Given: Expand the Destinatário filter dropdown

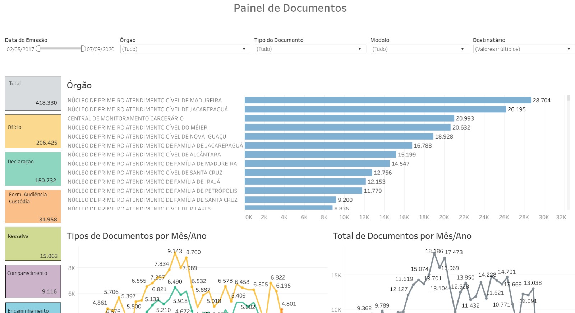Looking at the screenshot, I should coord(523,49).
